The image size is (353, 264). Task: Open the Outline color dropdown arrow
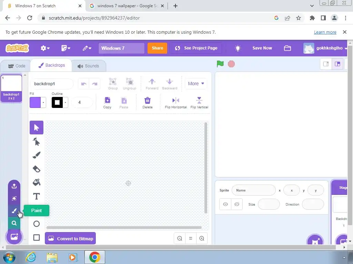[65, 102]
